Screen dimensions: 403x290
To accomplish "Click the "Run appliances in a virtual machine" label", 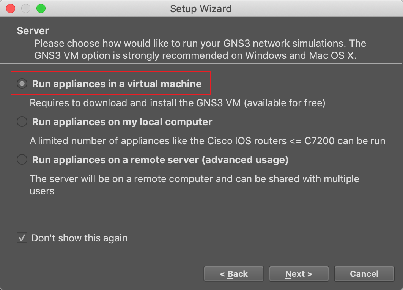I will (117, 84).
